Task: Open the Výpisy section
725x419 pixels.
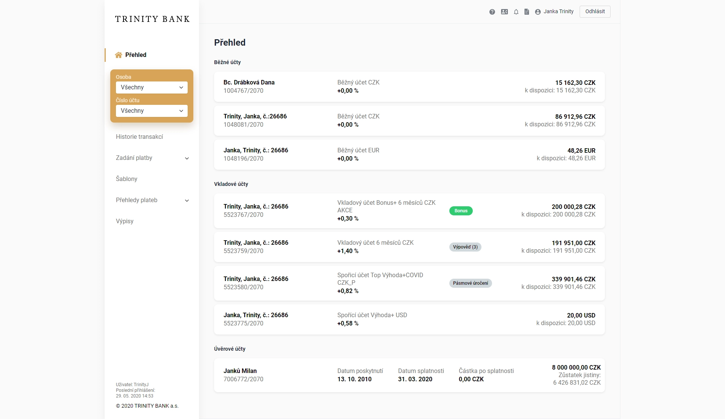Action: pyautogui.click(x=125, y=221)
